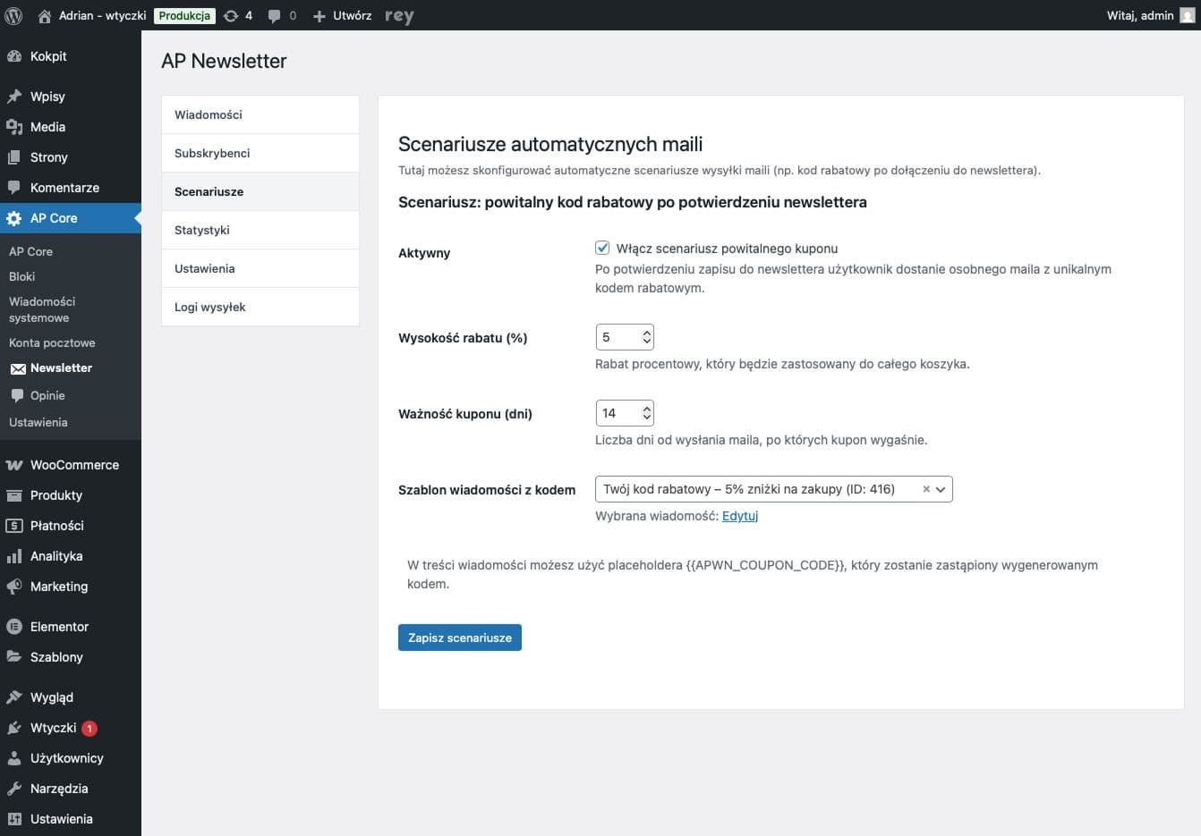This screenshot has width=1201, height=836.
Task: Clear the selected template with the × control
Action: click(x=925, y=489)
